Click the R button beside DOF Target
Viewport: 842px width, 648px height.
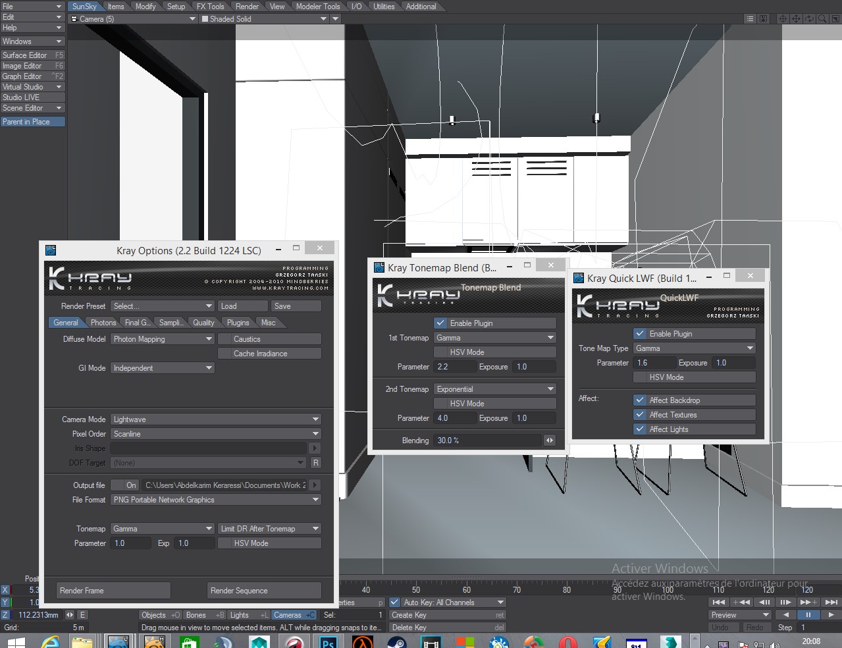(316, 463)
